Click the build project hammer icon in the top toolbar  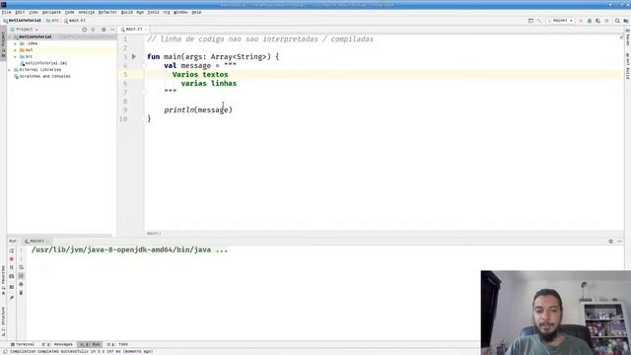point(539,21)
